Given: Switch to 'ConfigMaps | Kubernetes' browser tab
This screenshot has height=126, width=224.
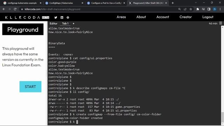Looking at the screenshot, I should [64, 3].
